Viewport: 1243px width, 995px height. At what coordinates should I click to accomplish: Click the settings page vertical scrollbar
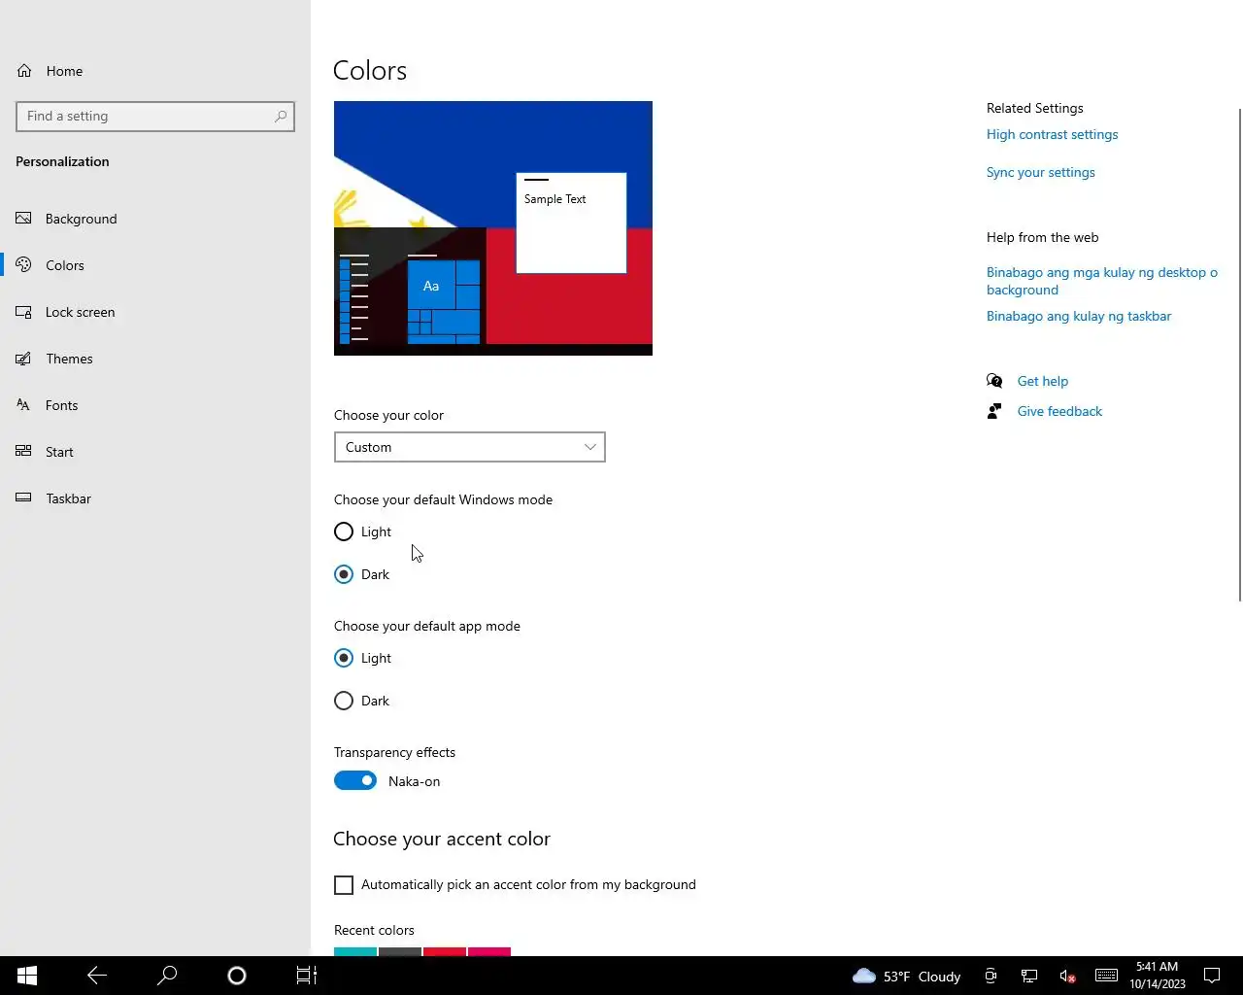[1239, 355]
